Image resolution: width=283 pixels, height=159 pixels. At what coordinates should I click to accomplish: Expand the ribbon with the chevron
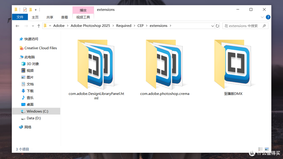click(262, 17)
